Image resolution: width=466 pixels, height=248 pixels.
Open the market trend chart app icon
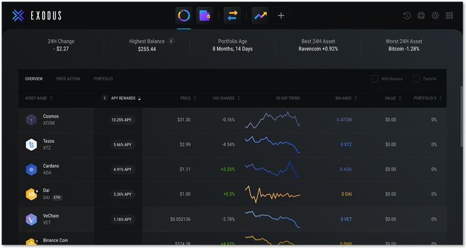point(260,16)
